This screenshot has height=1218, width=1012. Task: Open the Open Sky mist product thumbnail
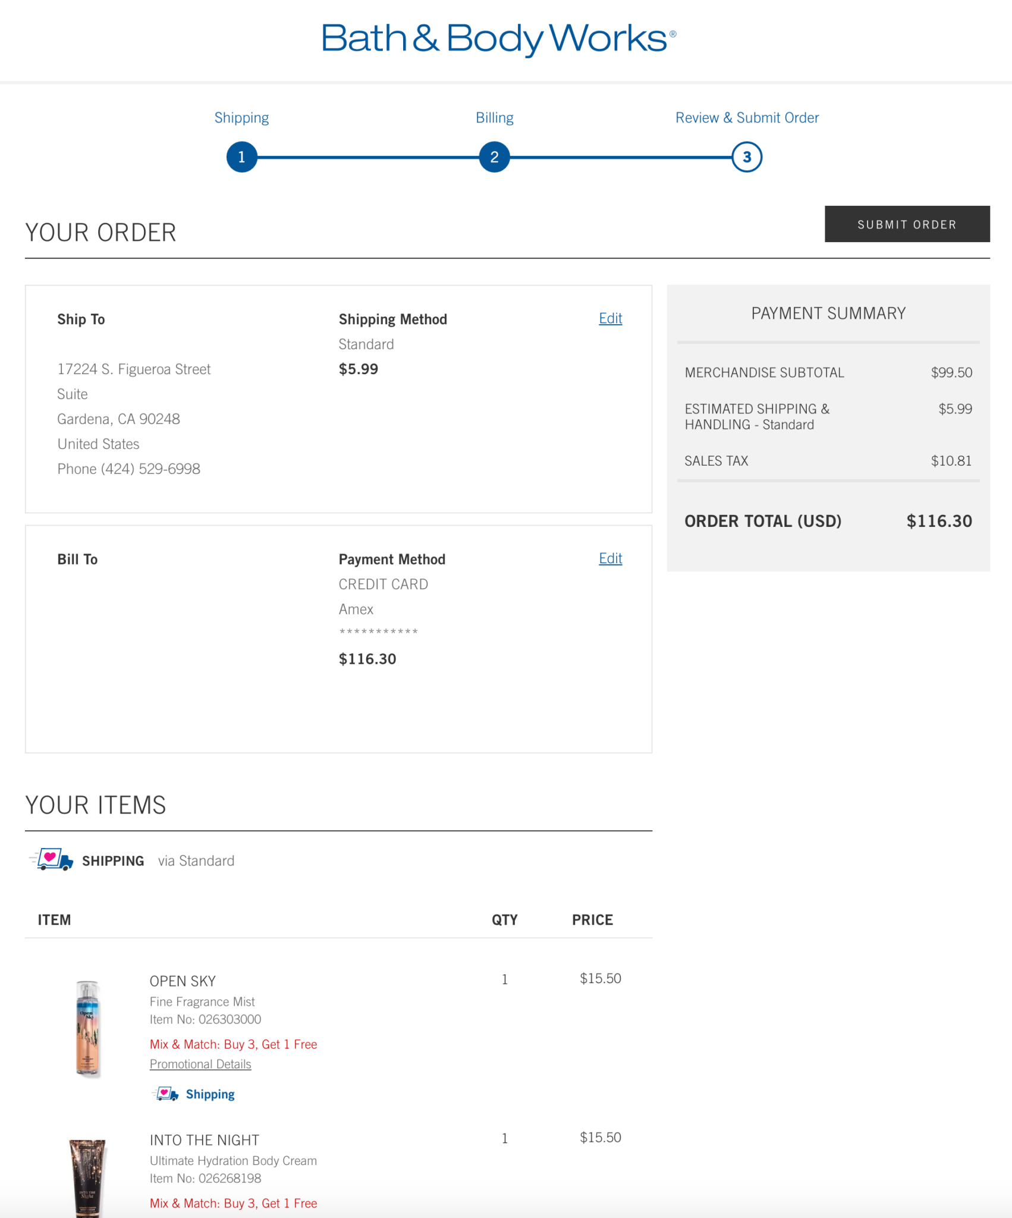(88, 1028)
